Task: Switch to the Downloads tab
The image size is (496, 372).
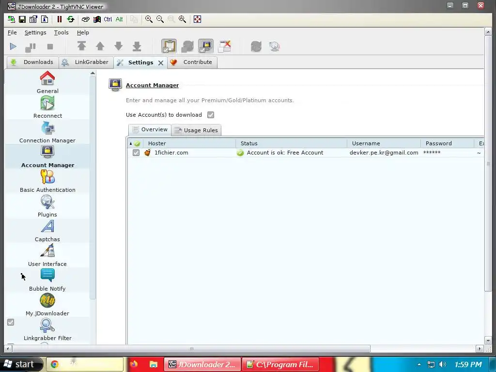Action: click(x=32, y=62)
